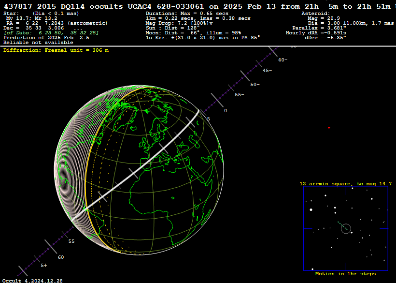Select "Durations: Max = 0.65 secs" text
The height and width of the screenshot is (283, 396).
[187, 14]
